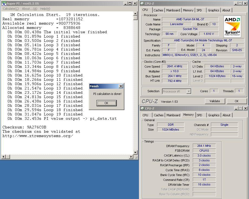The height and width of the screenshot is (199, 249).
Task: Click the Validate button in CPU-Z
Action: pos(215,101)
